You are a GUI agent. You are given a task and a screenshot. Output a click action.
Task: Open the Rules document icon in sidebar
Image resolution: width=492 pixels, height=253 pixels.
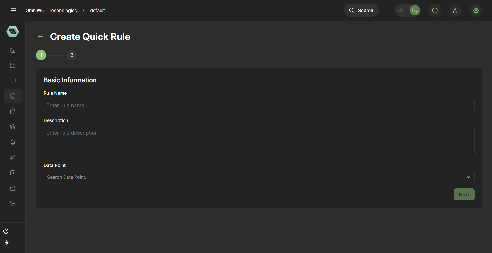tap(13, 96)
